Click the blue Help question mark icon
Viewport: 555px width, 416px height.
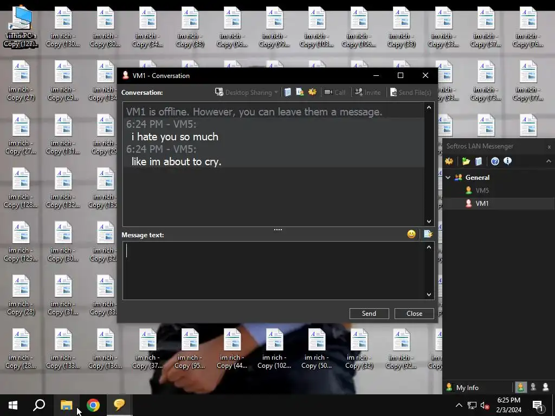point(495,161)
